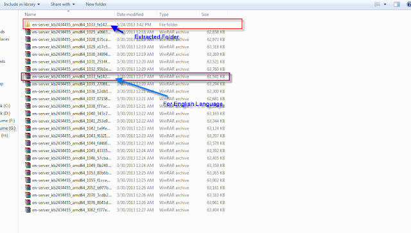Click the 3/30/2013 12:27 AM date cell
411x233 pixels.
pos(136,210)
